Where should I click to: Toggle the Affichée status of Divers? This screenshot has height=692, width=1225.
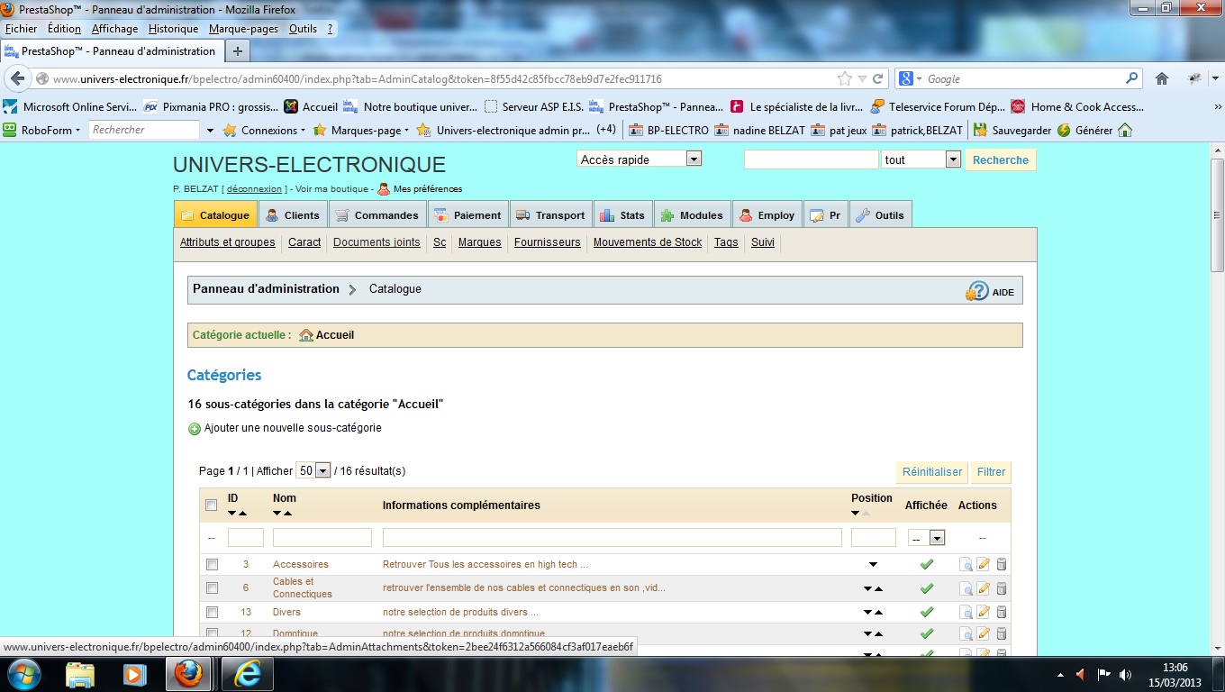point(926,613)
